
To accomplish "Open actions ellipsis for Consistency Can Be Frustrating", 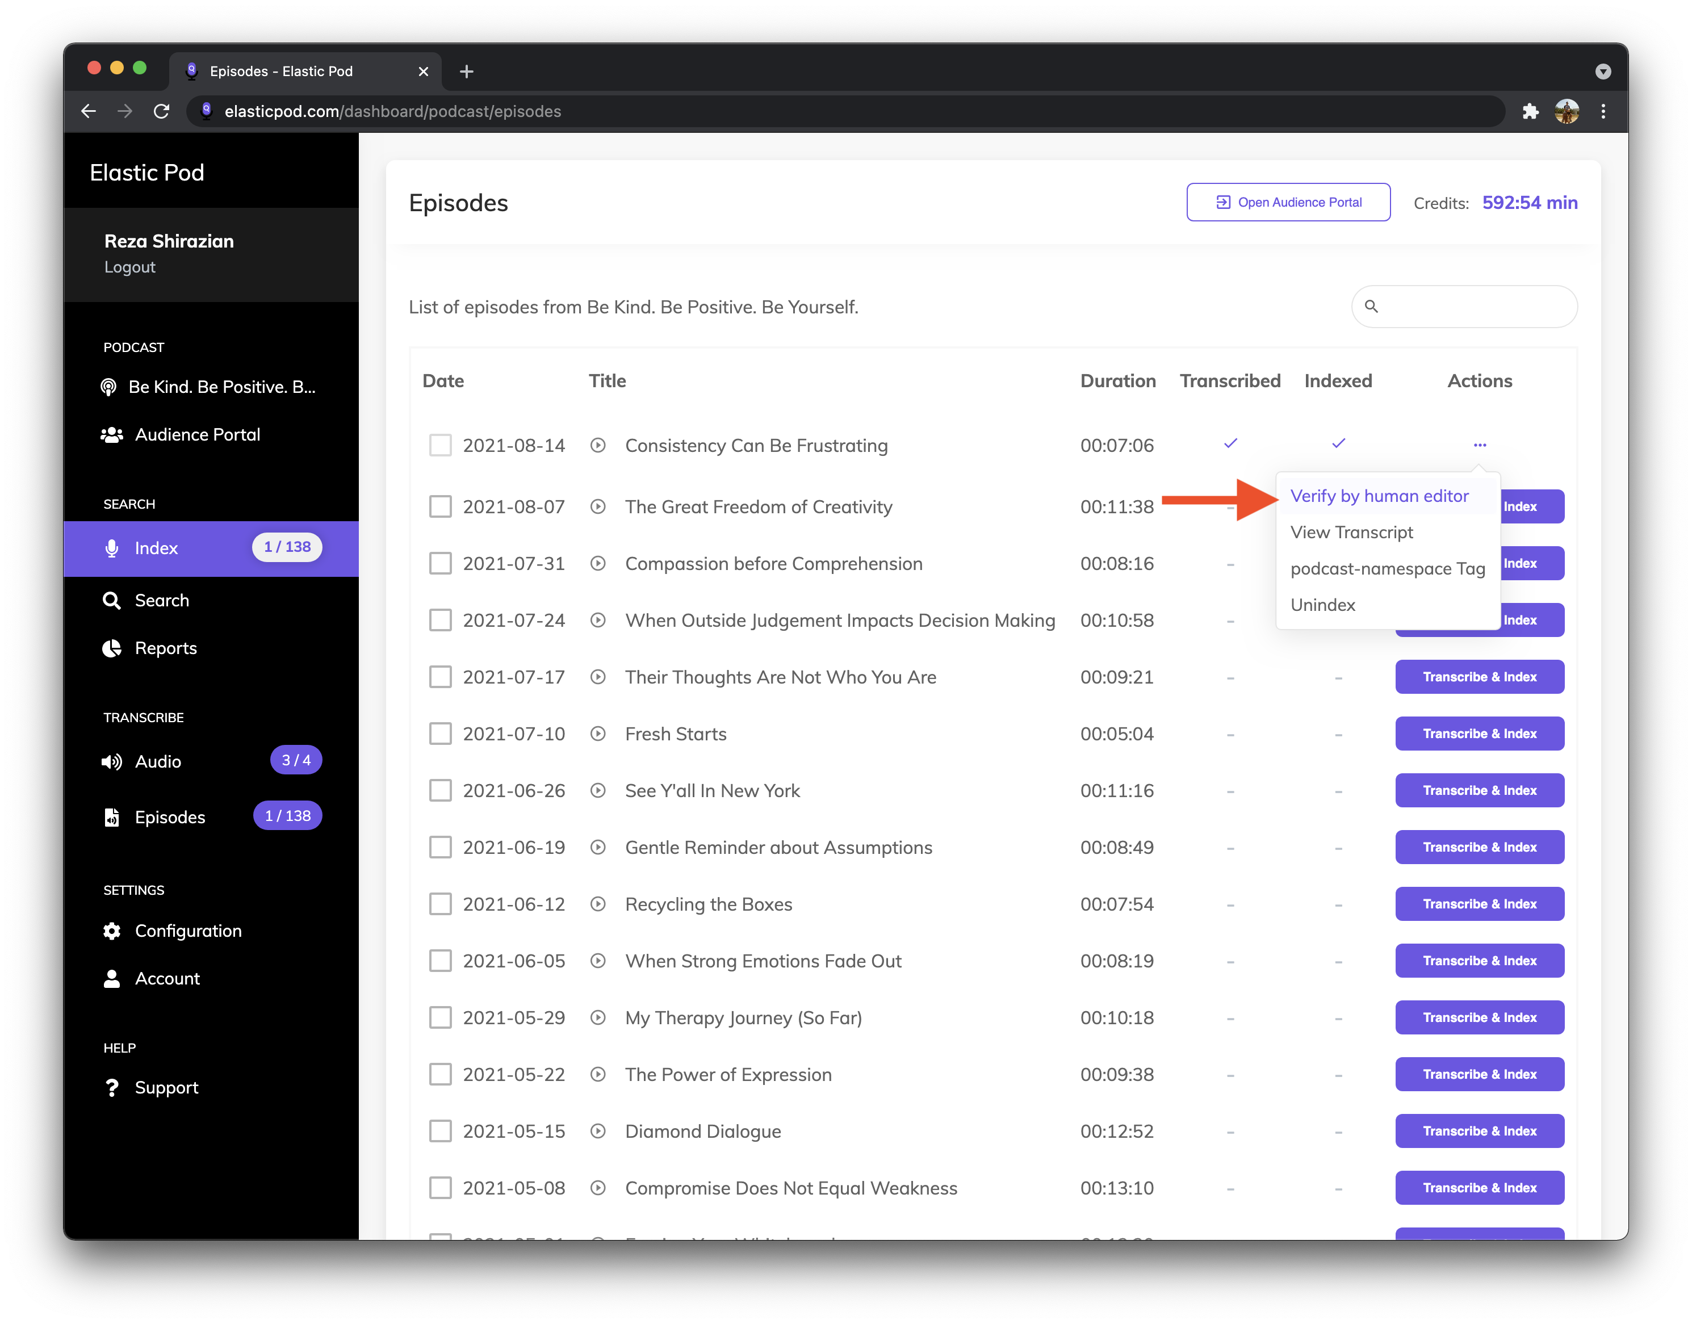I will (1480, 445).
